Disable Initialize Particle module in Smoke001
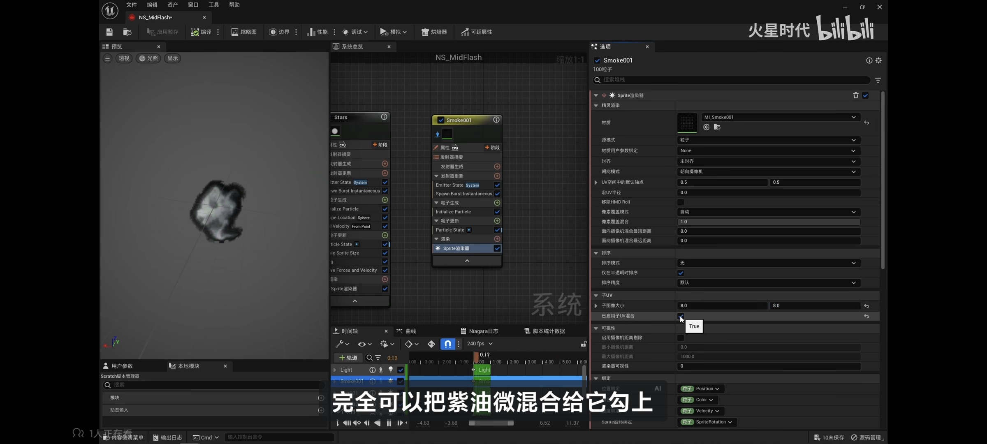987x444 pixels. pyautogui.click(x=497, y=212)
